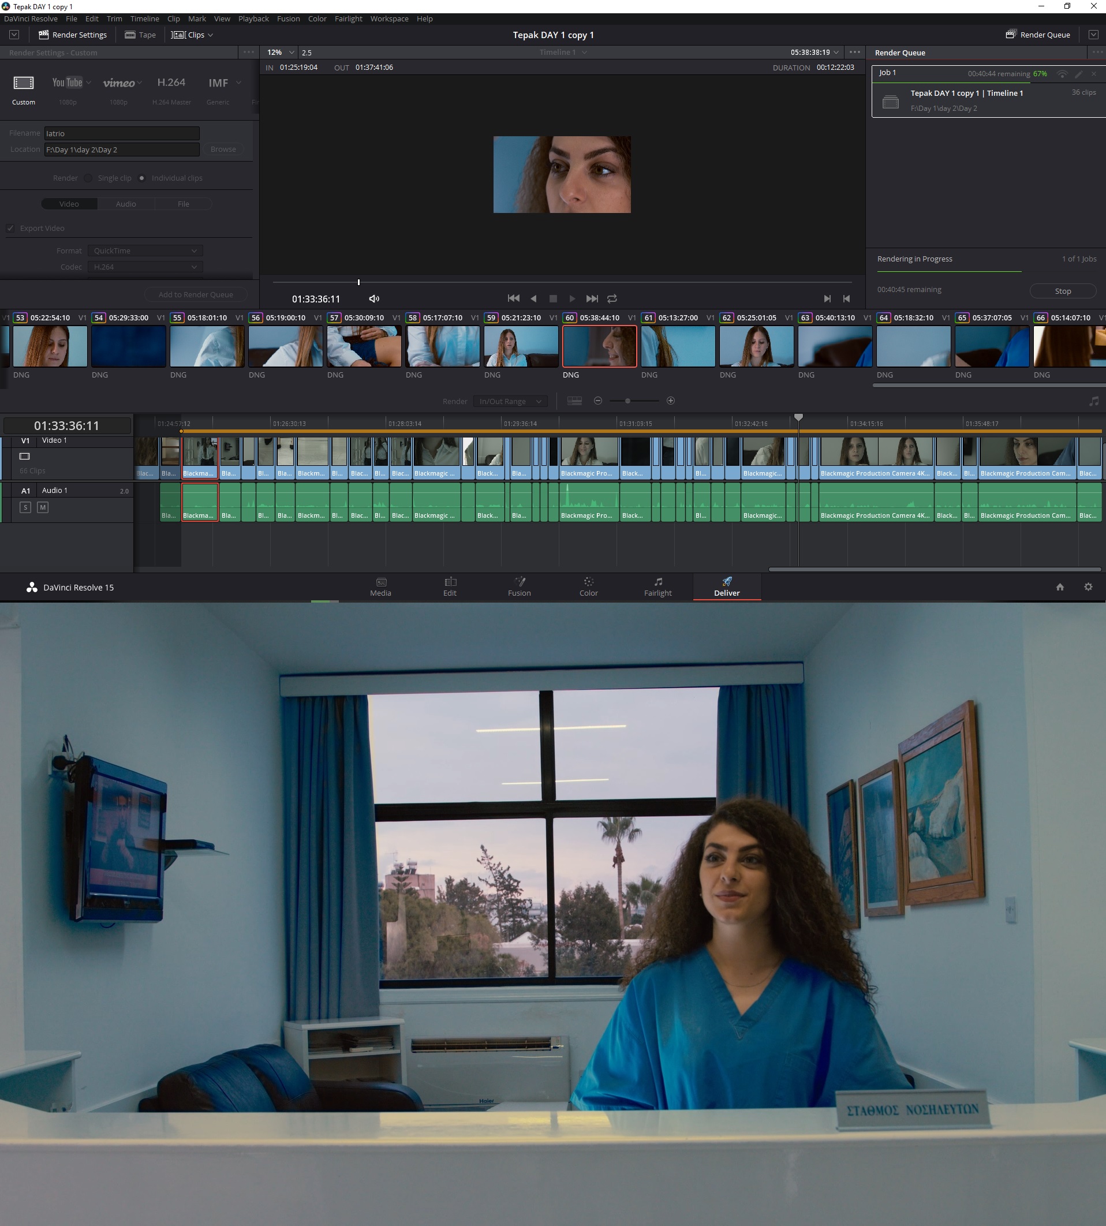Click the play reverse icon
This screenshot has height=1226, width=1106.
[x=533, y=298]
